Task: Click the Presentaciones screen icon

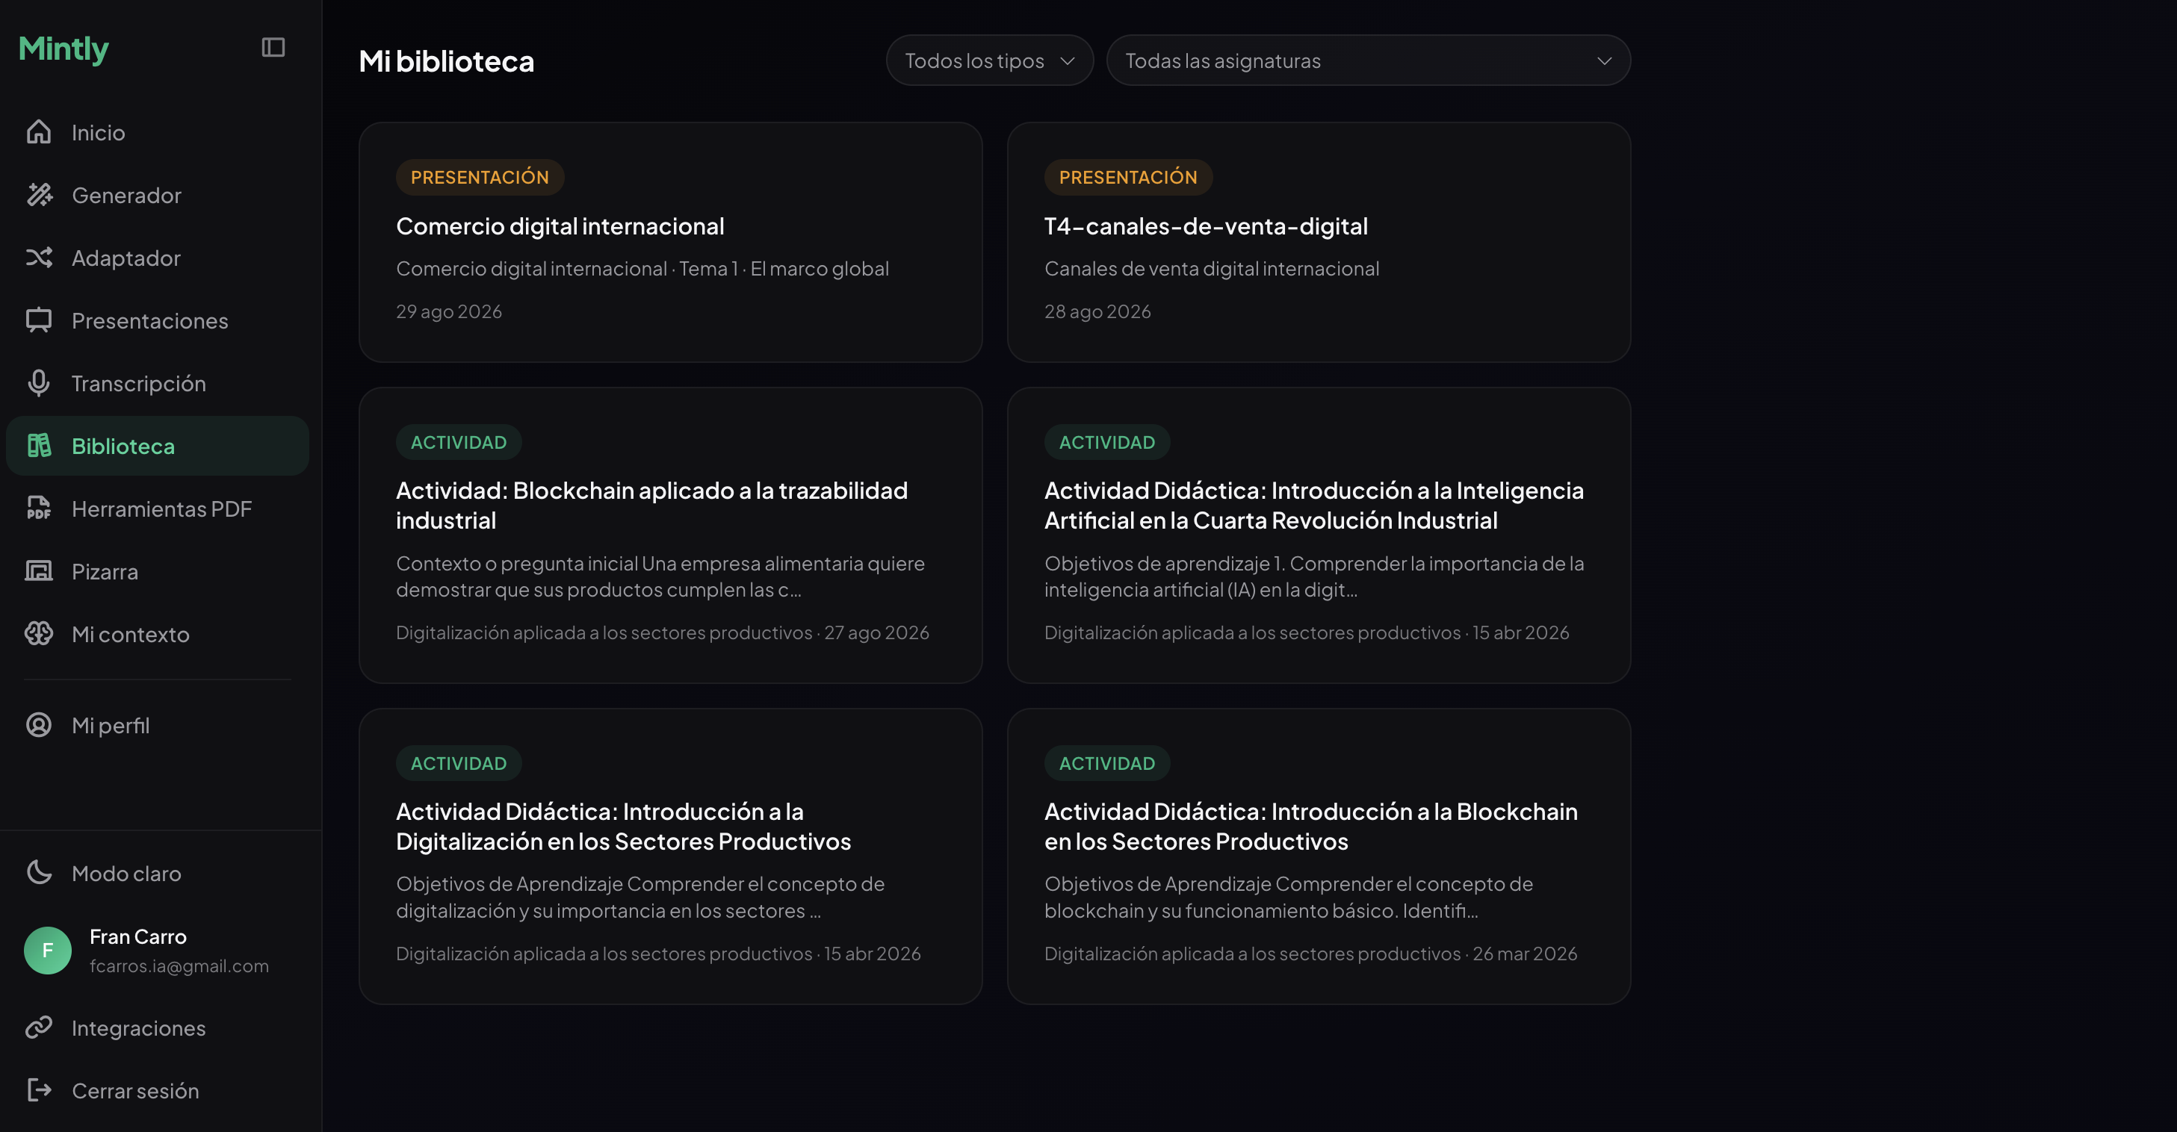Action: pyautogui.click(x=39, y=320)
